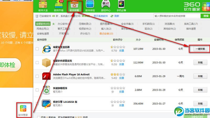Click the 360 软件管家 colorful logo
The height and width of the screenshot is (118, 210).
206,7
